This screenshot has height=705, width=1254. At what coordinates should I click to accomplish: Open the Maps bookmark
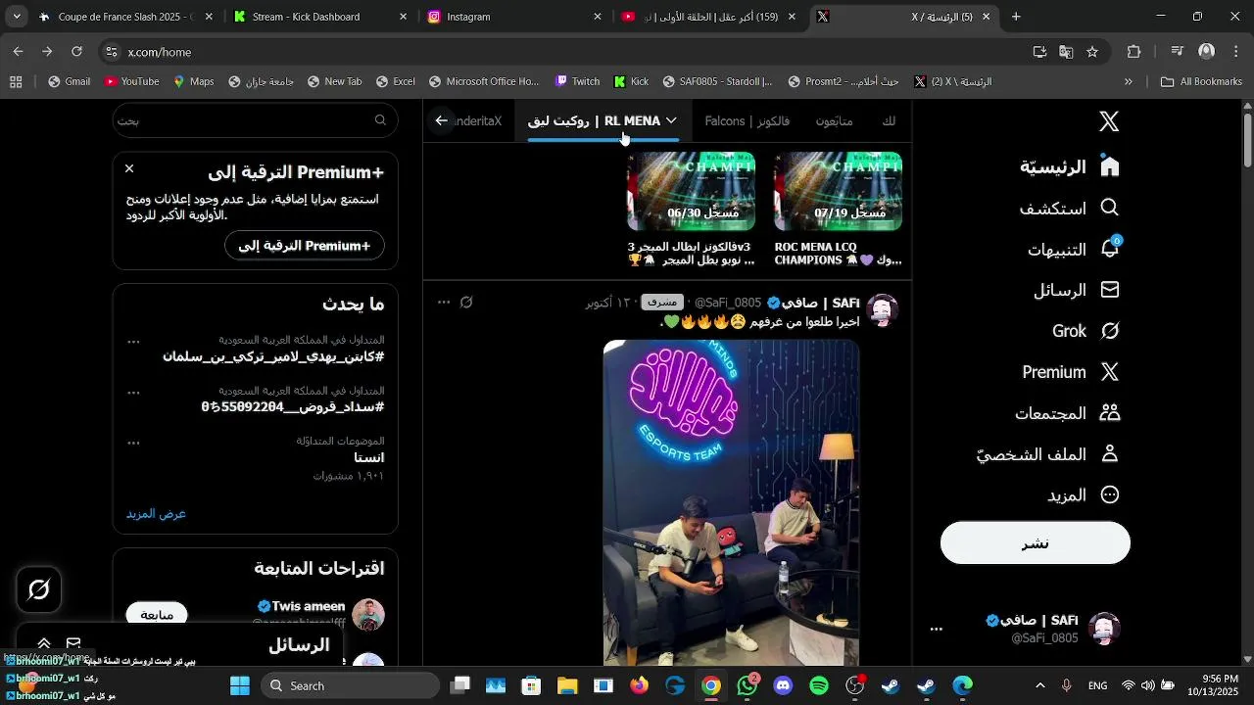coord(193,81)
